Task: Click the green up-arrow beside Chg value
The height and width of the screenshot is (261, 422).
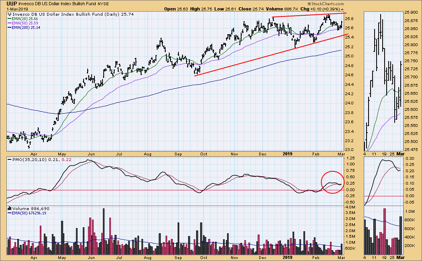Action: click(342, 9)
